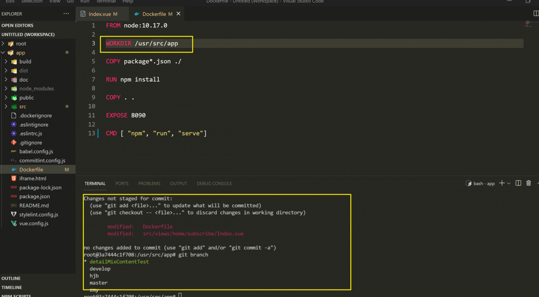
Task: Expand the src folder chevron
Action: coord(6,107)
